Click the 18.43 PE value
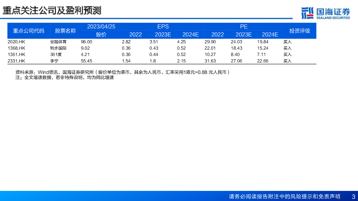 [236, 48]
